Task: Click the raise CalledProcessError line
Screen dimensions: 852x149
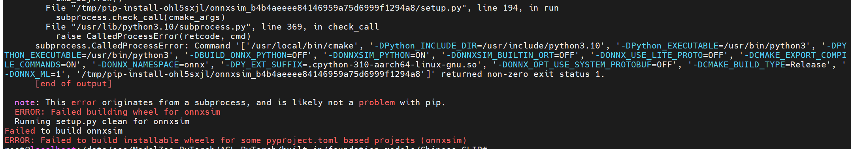Action: click(153, 37)
